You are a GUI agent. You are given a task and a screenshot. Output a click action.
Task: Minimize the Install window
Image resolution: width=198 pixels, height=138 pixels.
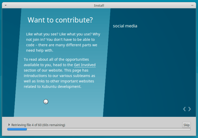point(192,5)
